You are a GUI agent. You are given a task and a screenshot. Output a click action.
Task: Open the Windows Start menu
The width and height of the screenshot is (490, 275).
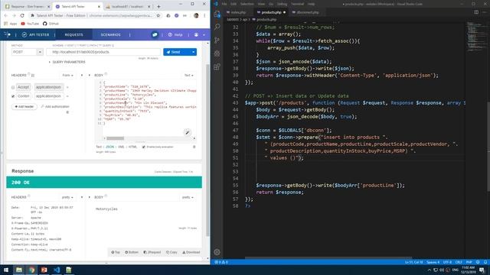tap(6, 270)
